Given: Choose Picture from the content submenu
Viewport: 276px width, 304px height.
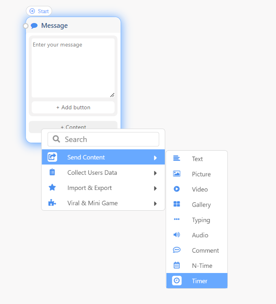Looking at the screenshot, I should [197, 174].
